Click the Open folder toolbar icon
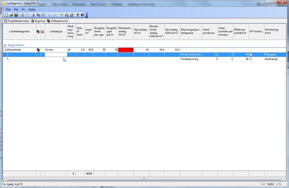The image size is (289, 188). pos(11,15)
